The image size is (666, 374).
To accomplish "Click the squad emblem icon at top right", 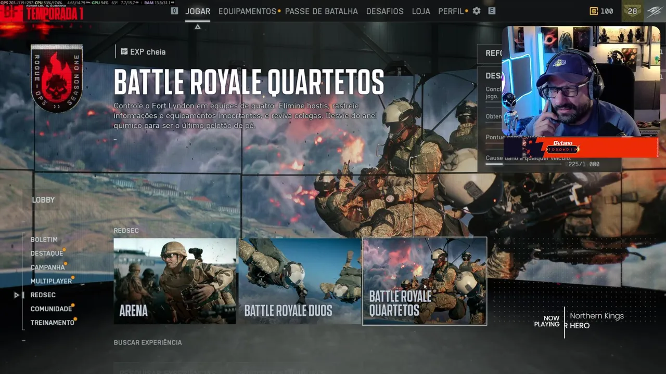I will click(x=655, y=11).
